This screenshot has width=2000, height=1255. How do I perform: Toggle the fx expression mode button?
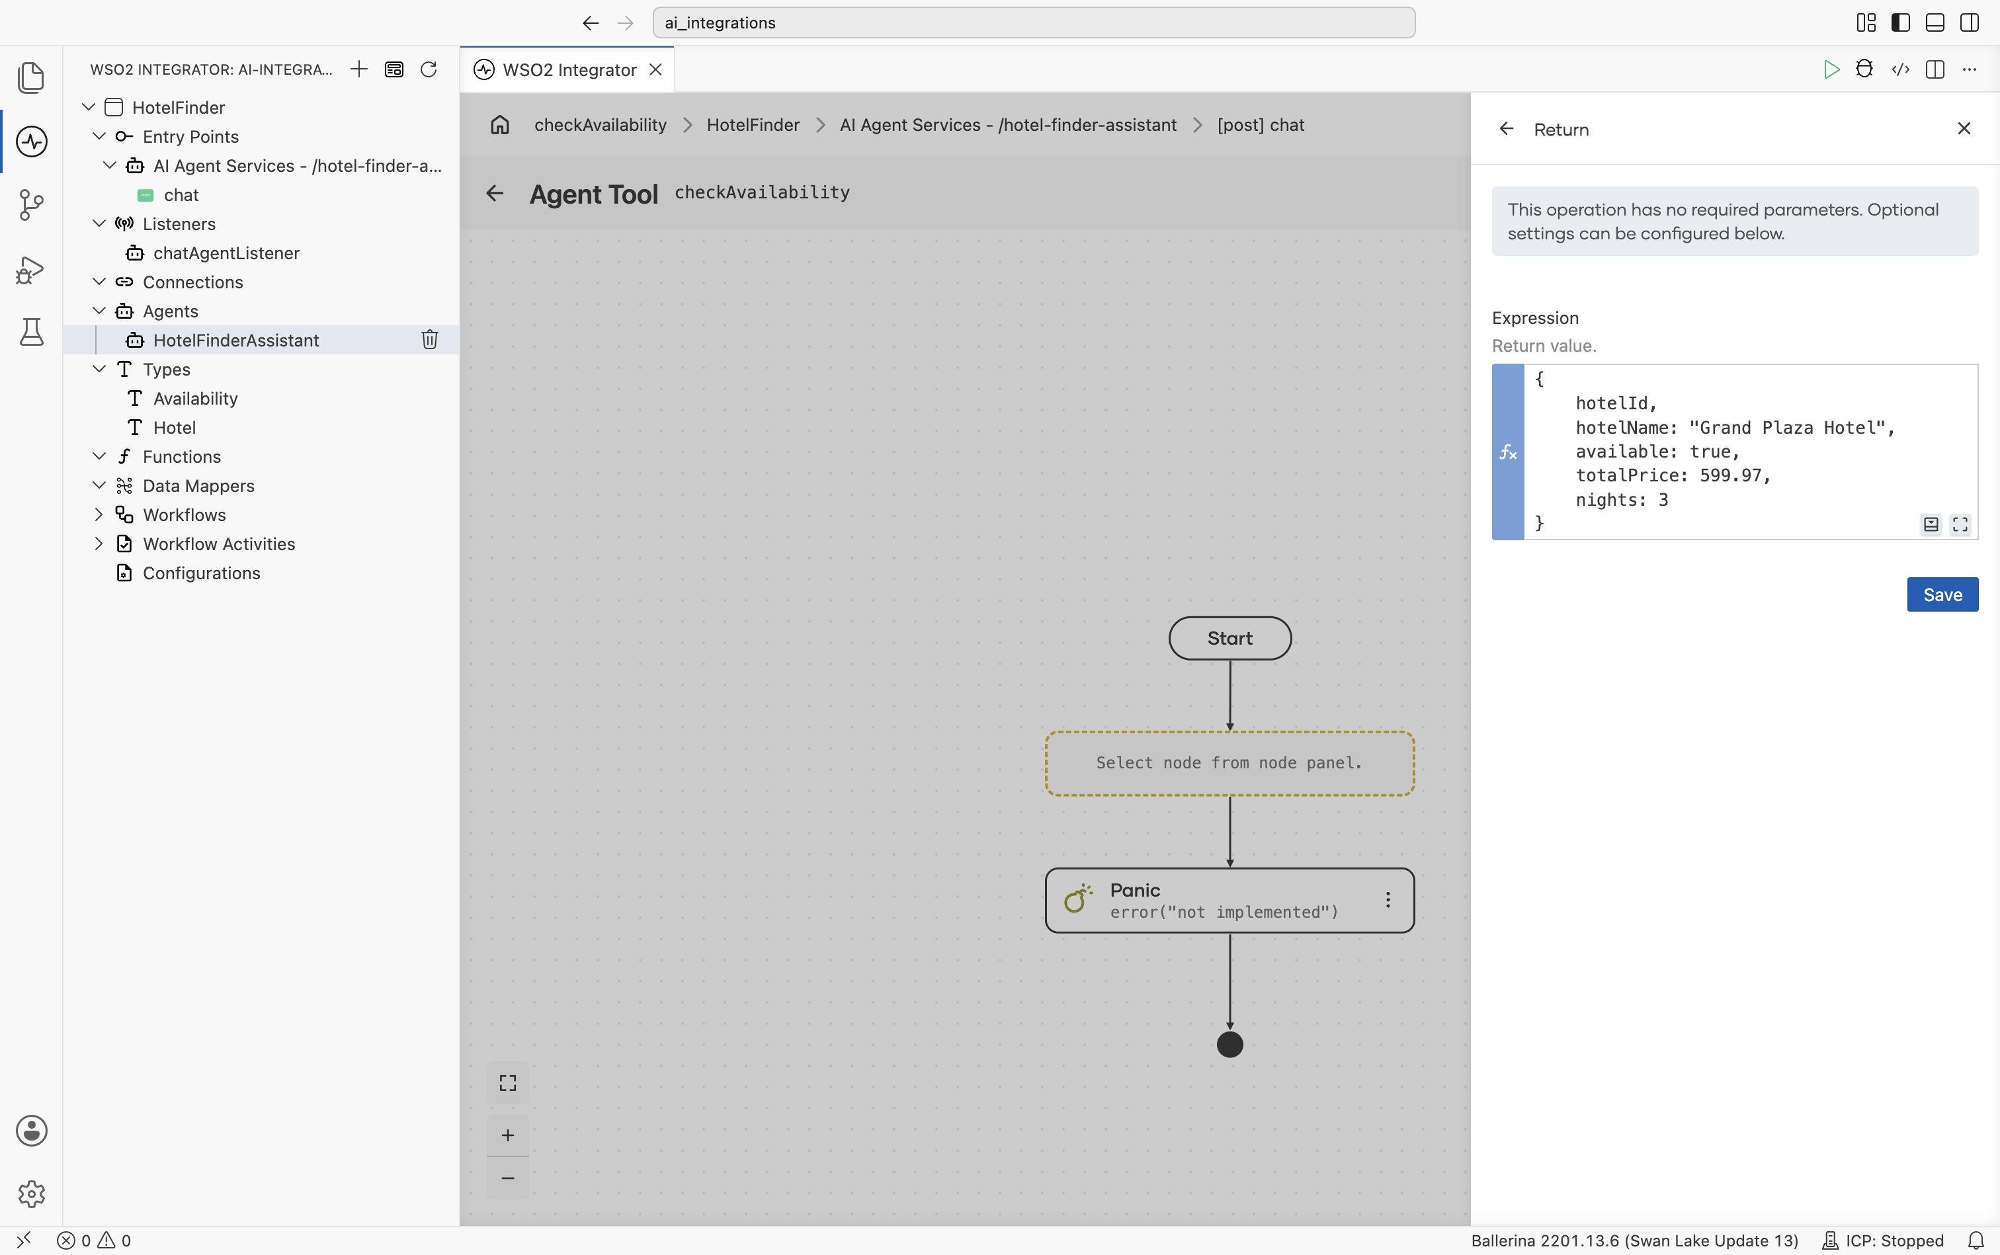1508,452
